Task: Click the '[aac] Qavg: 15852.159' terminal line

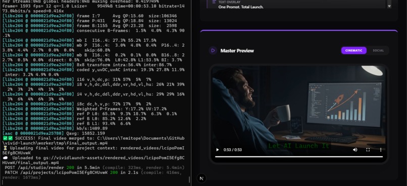Action: 54,133
